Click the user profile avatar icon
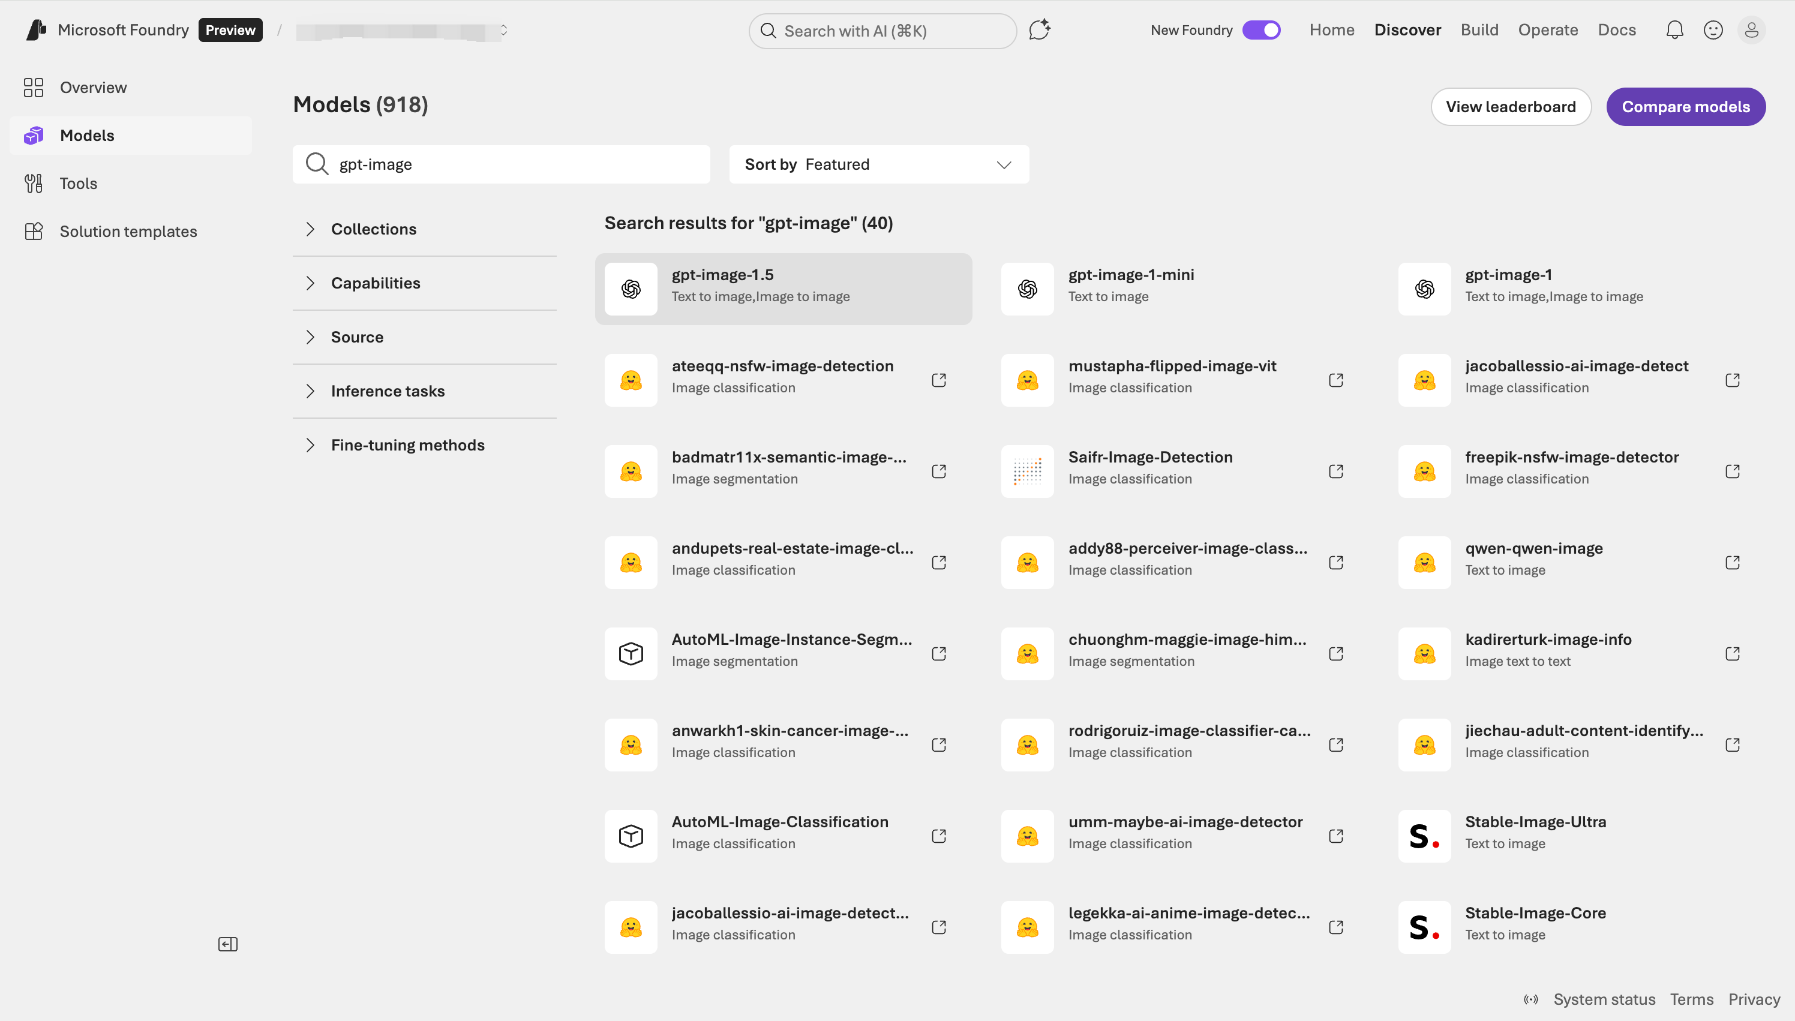 (1751, 30)
